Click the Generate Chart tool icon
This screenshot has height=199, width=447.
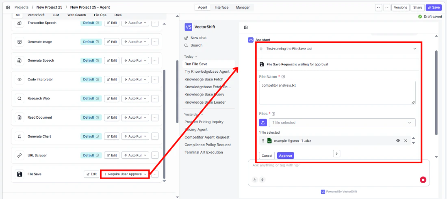(20, 136)
